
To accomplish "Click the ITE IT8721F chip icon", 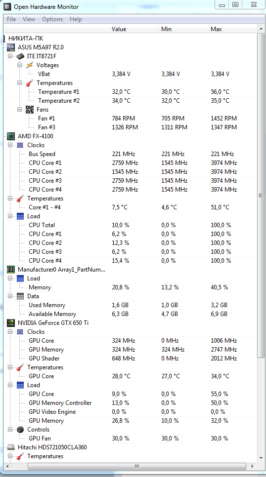I will 20,56.
